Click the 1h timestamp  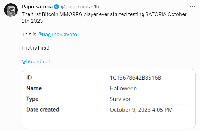[96, 7]
